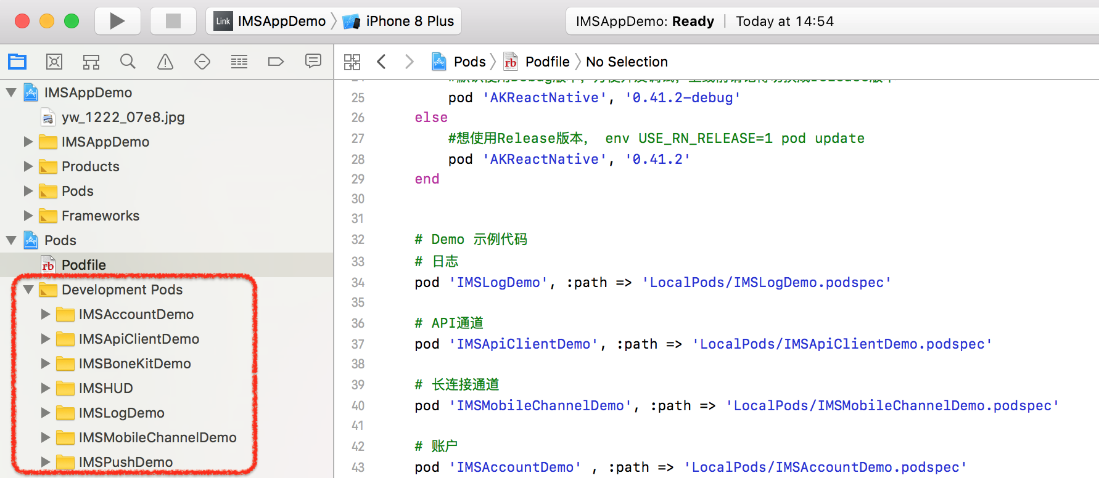Collapse the Development Pods folder
Viewport: 1099px width, 478px height.
[28, 290]
